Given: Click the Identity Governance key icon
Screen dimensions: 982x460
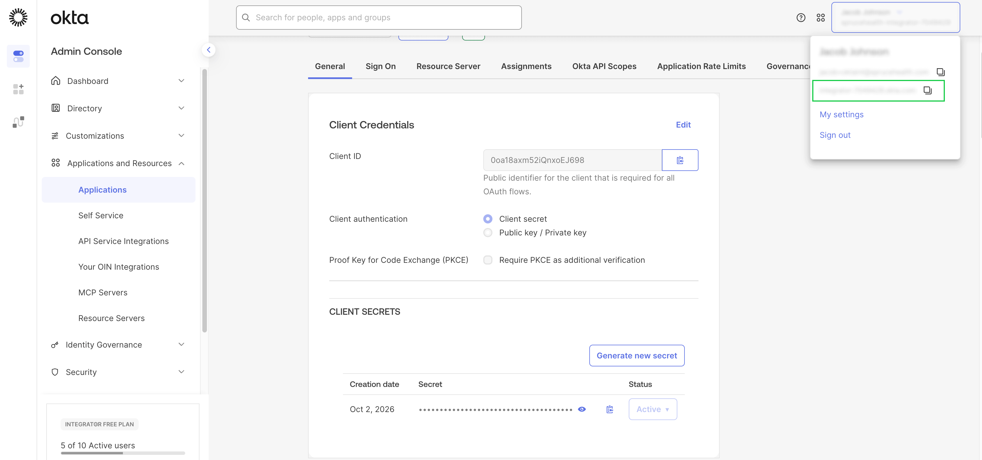Looking at the screenshot, I should pyautogui.click(x=55, y=345).
